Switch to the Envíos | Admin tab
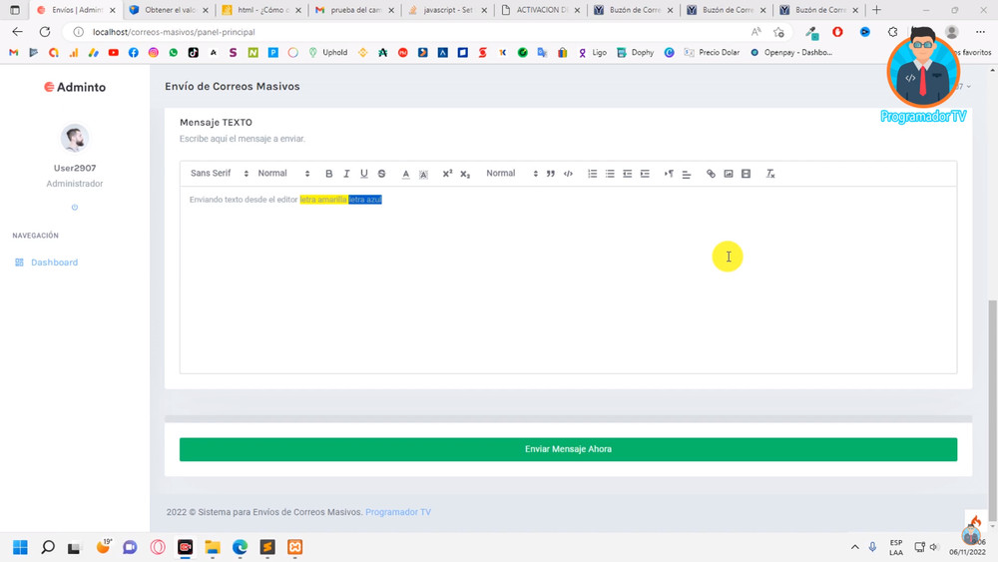 77,10
